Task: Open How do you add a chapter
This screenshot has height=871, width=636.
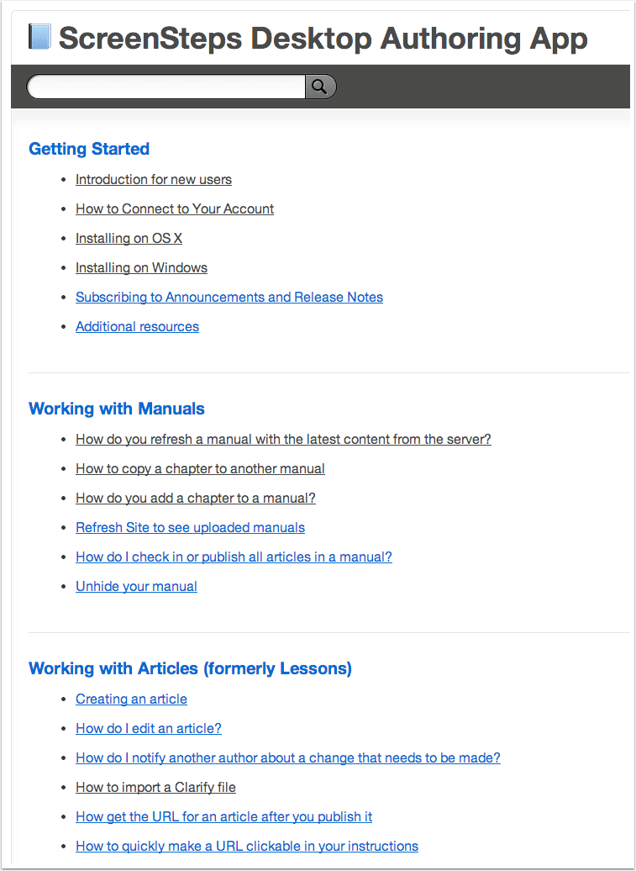Action: point(196,499)
